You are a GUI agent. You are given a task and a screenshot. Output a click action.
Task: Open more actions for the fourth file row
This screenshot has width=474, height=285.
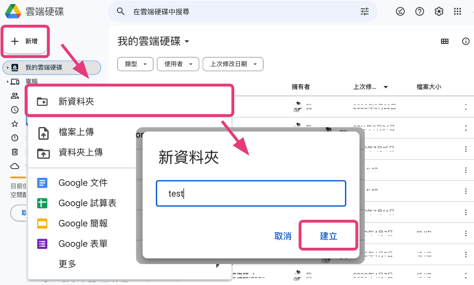pyautogui.click(x=466, y=170)
